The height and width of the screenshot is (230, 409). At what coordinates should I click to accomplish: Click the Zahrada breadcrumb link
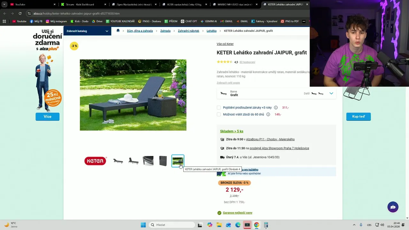[165, 31]
